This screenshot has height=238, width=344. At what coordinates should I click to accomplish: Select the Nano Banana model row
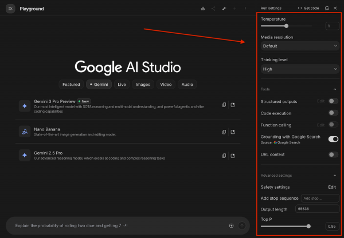[x=128, y=132]
